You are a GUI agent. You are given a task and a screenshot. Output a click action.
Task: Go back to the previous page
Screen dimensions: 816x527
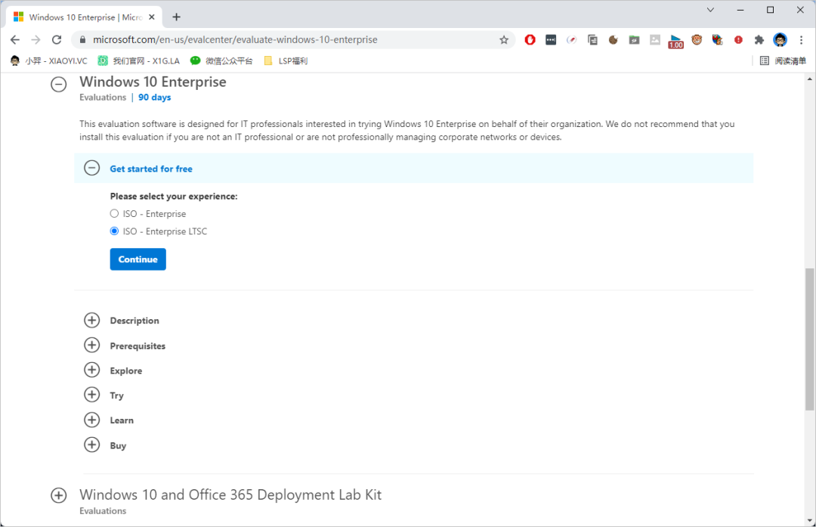pyautogui.click(x=15, y=40)
